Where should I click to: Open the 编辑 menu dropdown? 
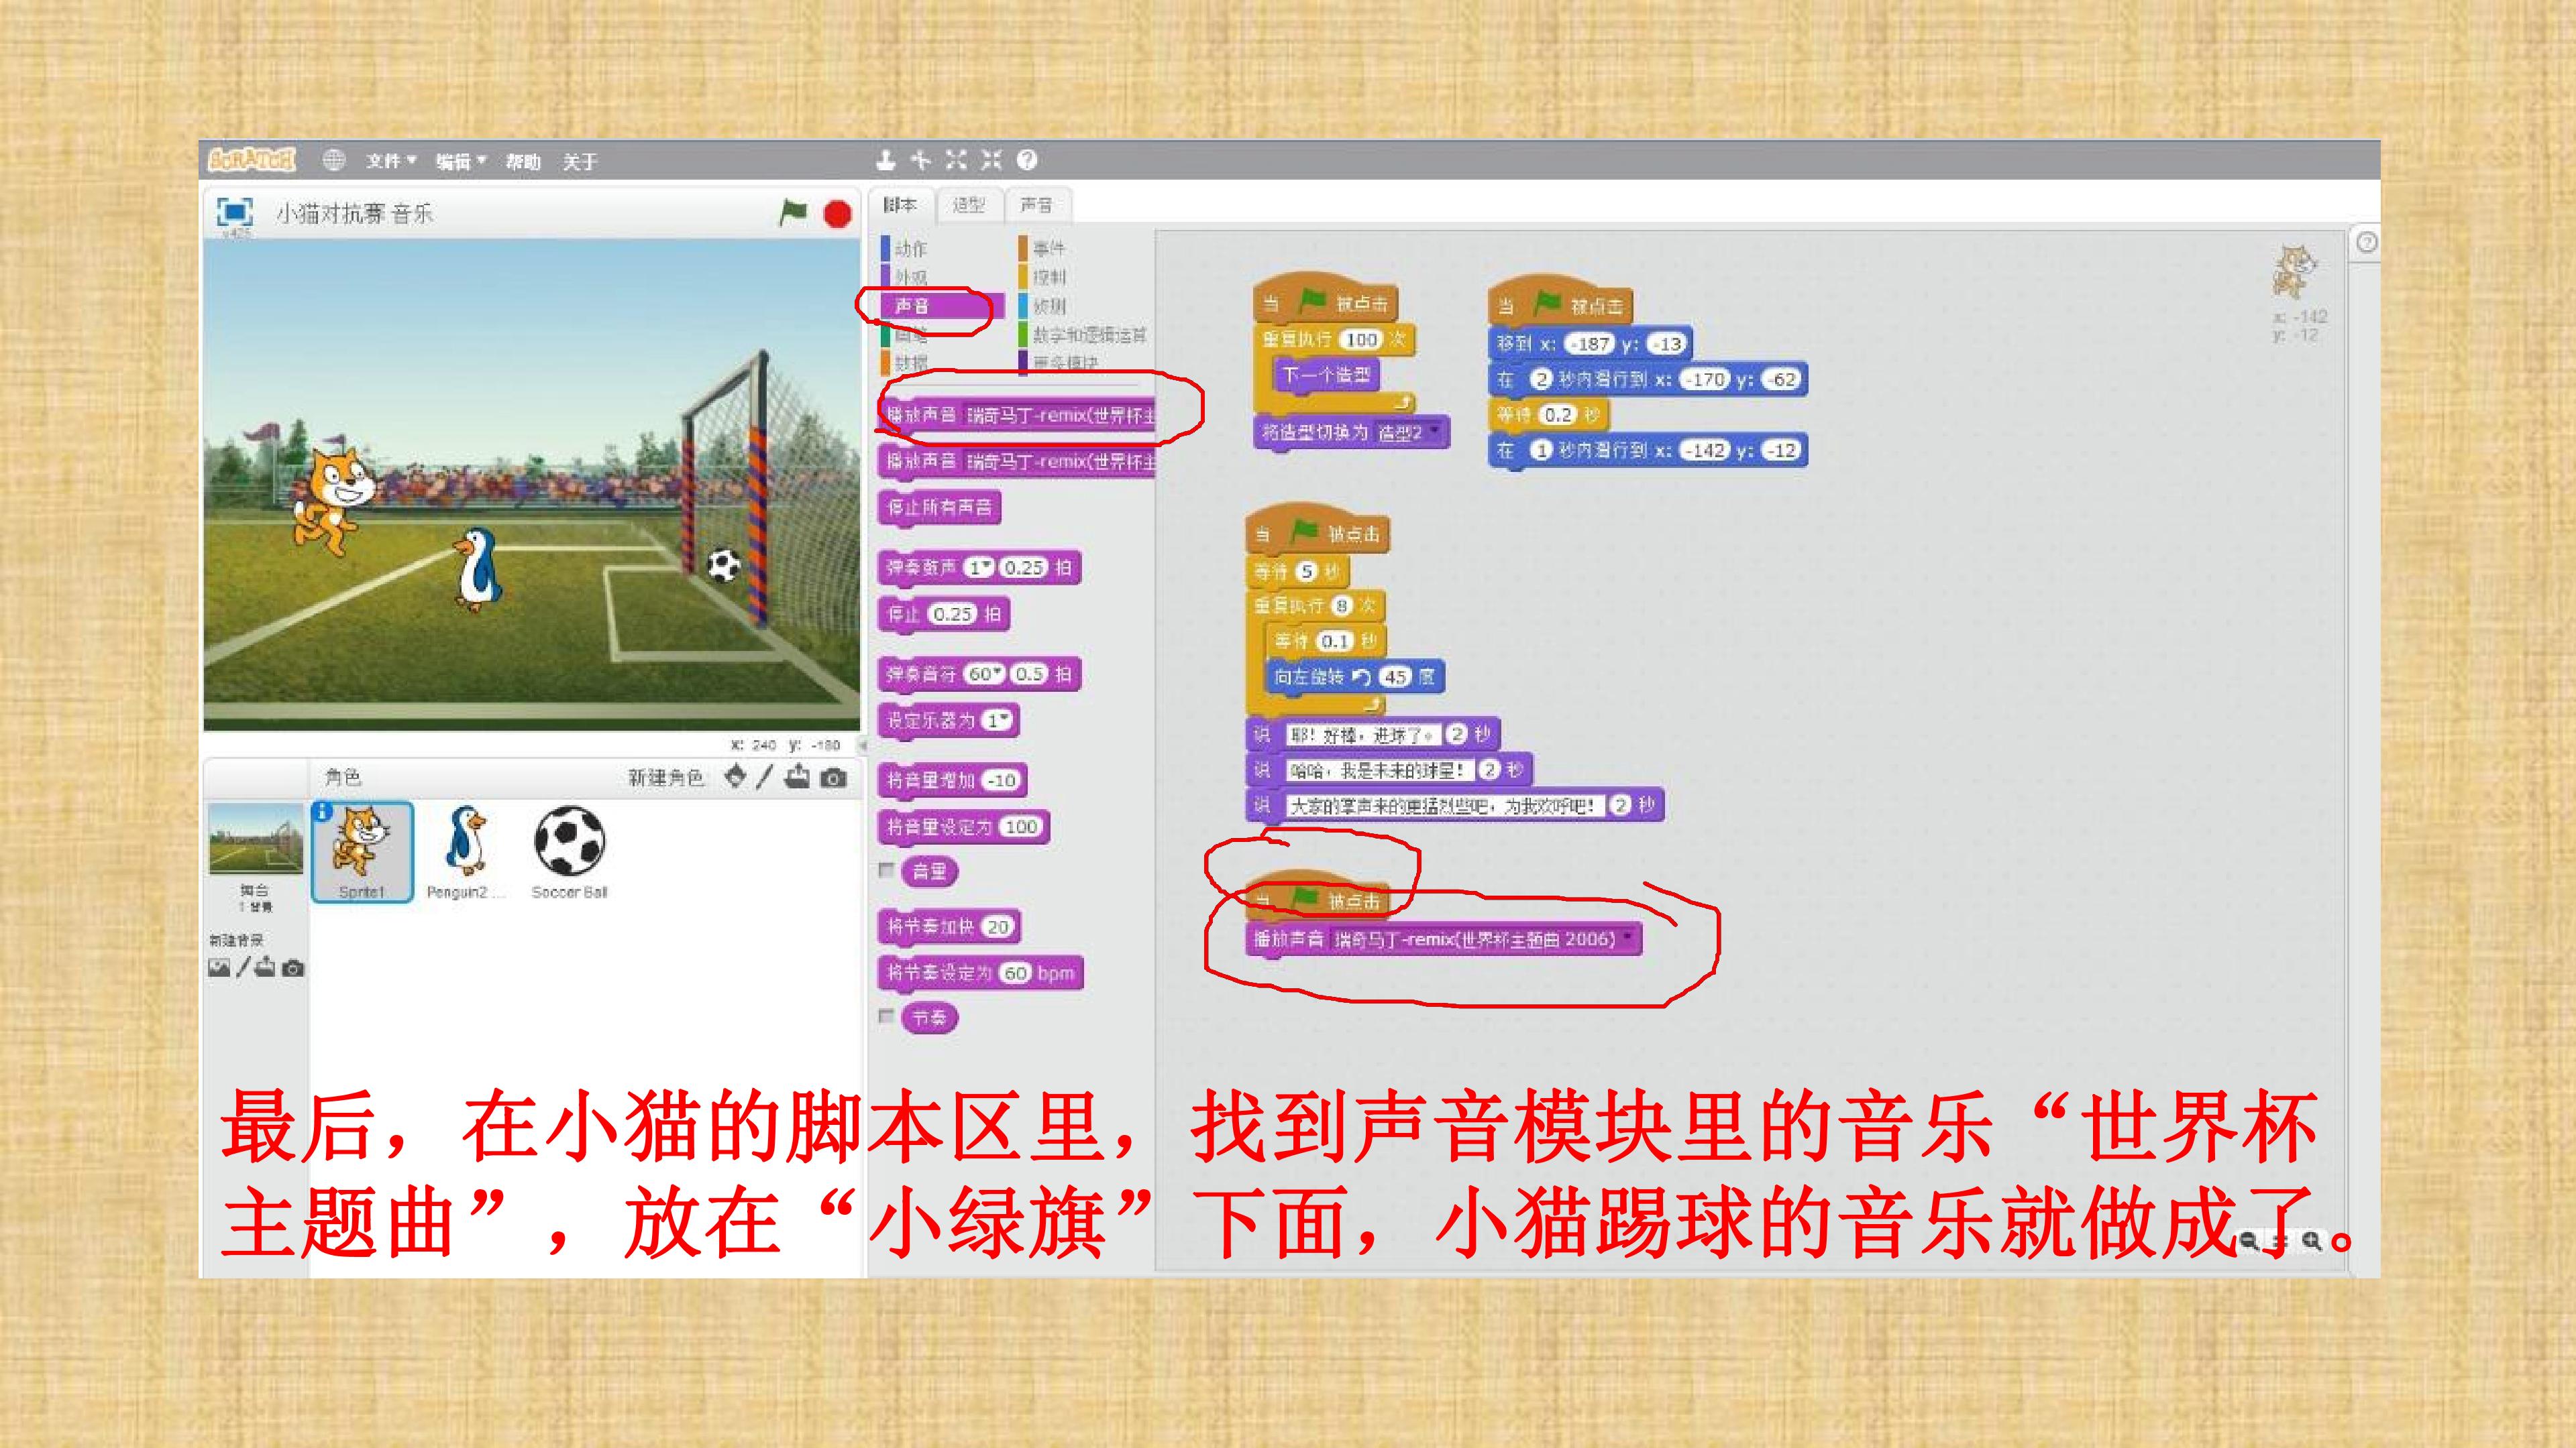(460, 161)
